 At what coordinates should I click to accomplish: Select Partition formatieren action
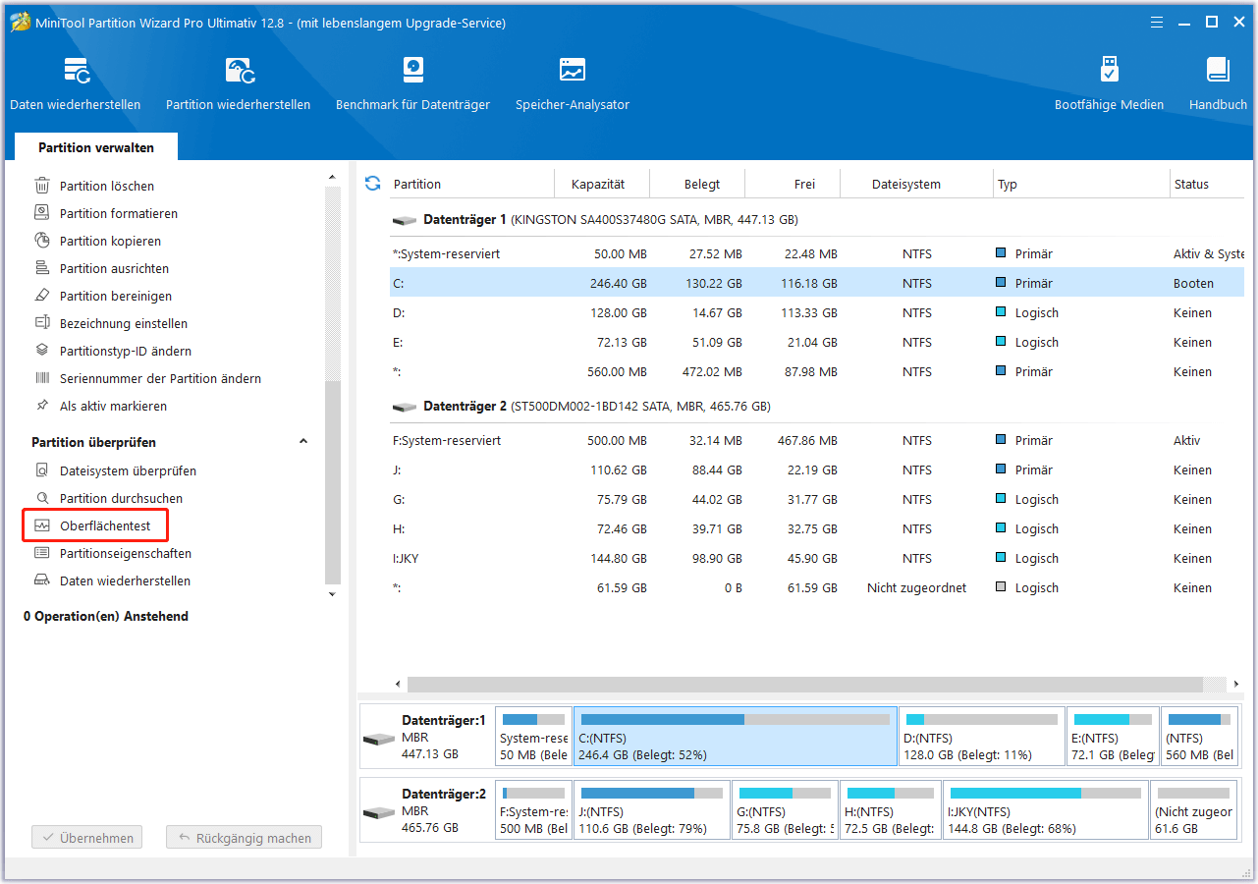pos(118,213)
